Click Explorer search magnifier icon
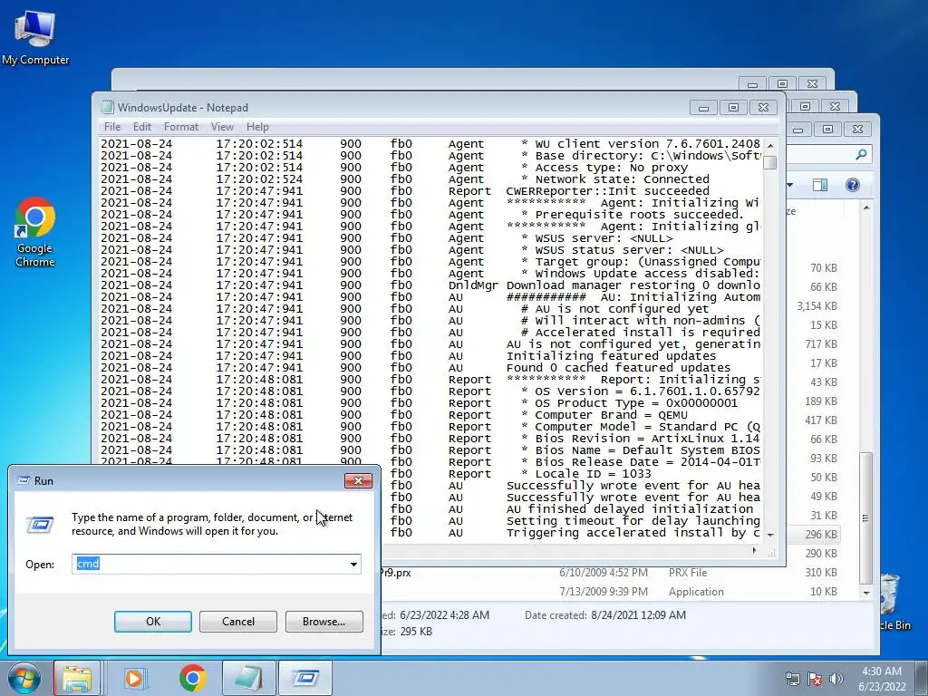Viewport: 928px width, 696px height. coord(861,154)
